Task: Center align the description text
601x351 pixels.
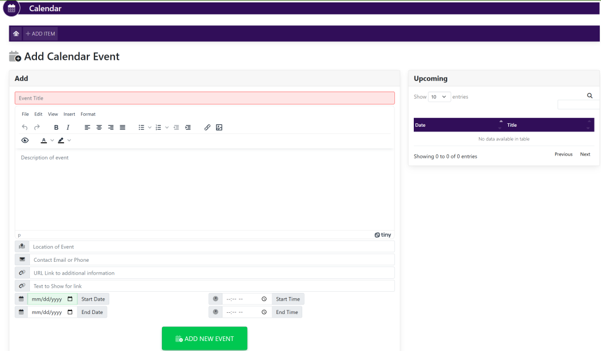Action: coord(99,127)
